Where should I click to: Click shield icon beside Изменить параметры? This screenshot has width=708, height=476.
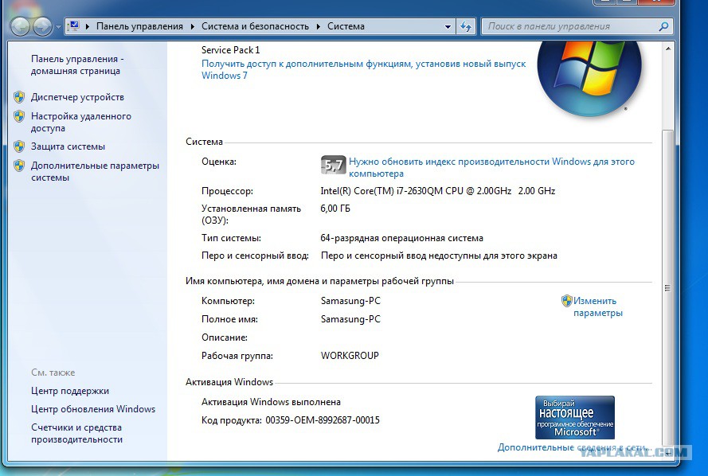coord(566,301)
